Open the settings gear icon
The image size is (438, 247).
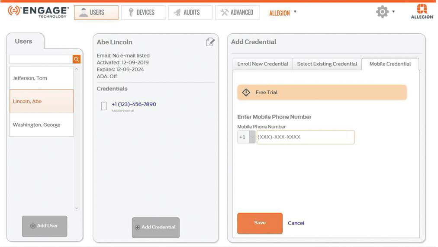pos(382,12)
